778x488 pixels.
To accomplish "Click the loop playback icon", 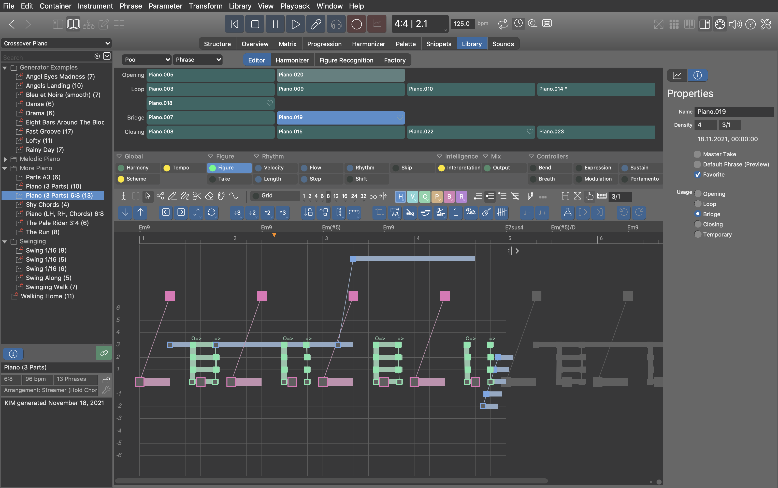I will point(503,24).
